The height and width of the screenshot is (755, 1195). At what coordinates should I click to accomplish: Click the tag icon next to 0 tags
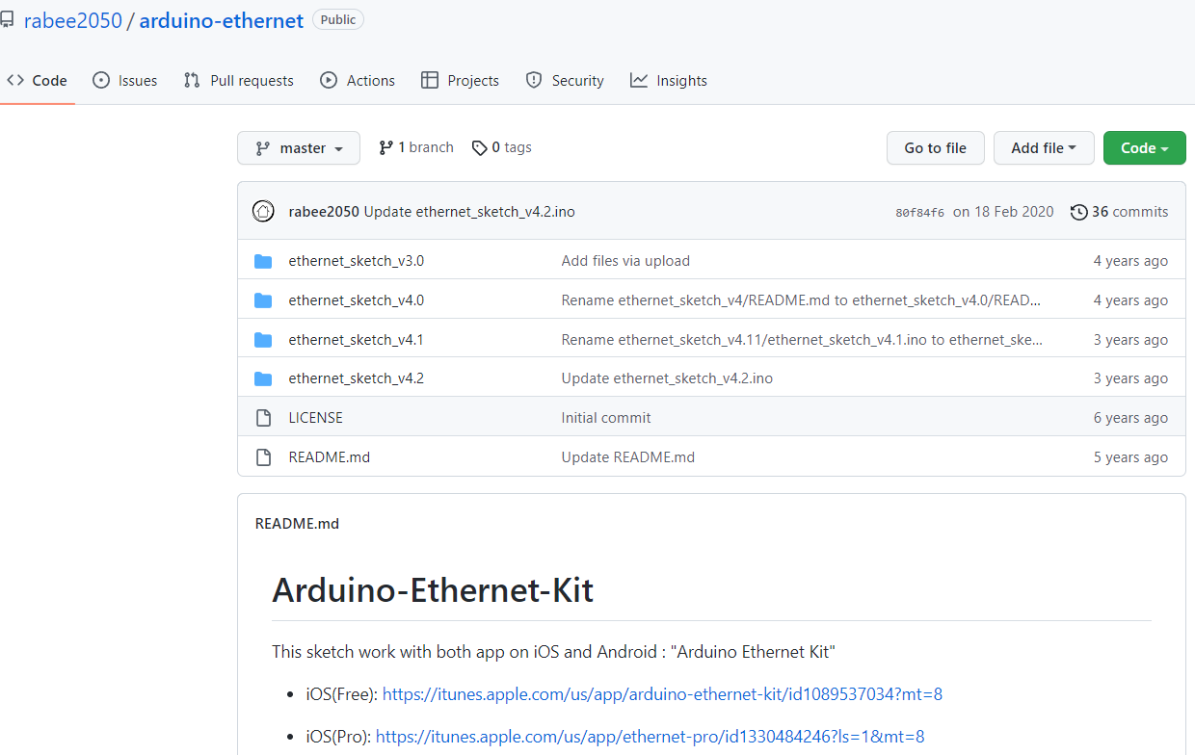(479, 147)
